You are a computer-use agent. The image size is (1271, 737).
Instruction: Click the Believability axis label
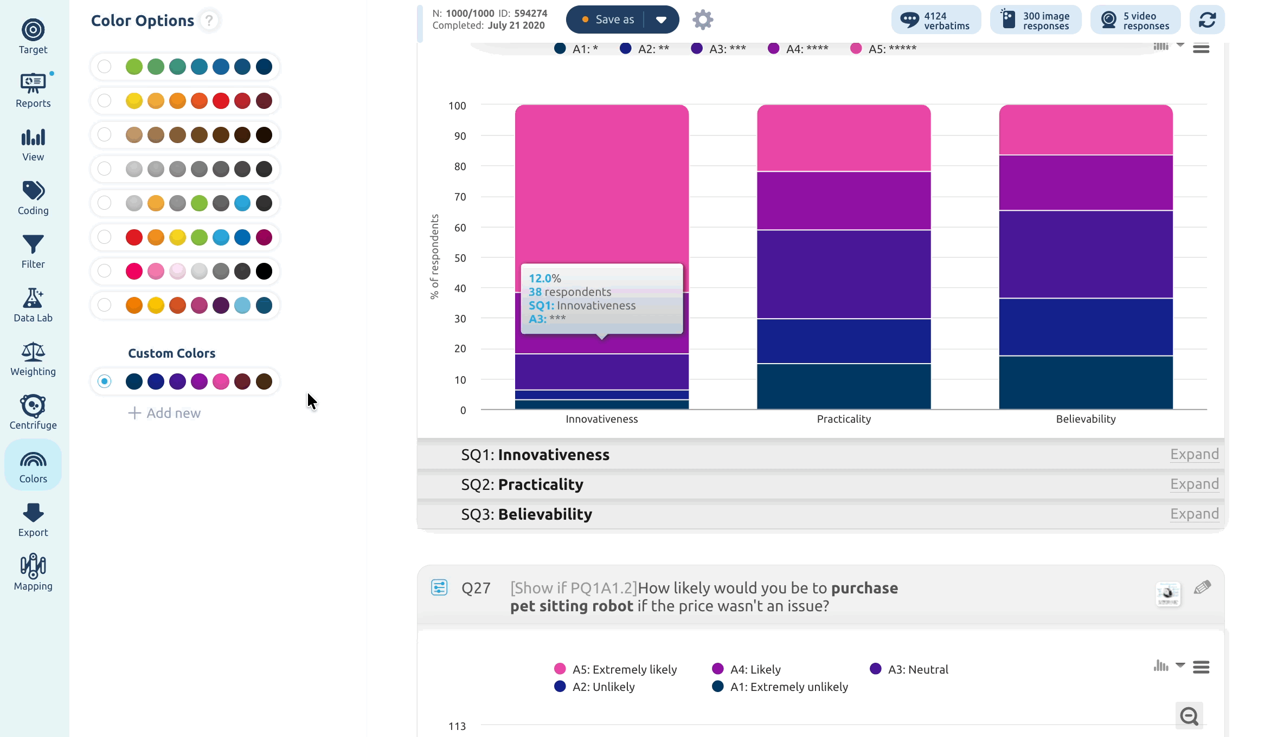[1086, 419]
